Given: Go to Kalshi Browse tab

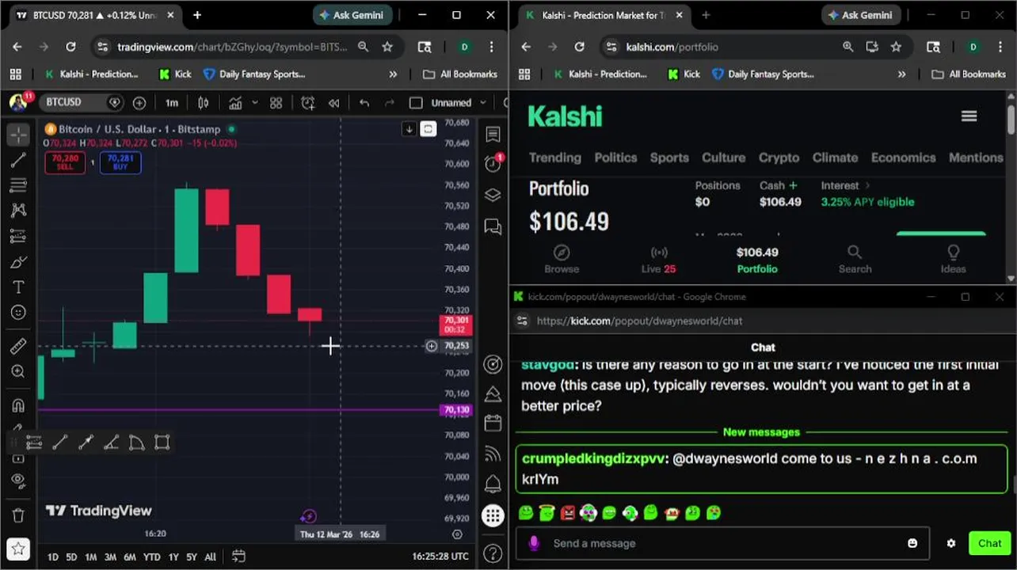Looking at the screenshot, I should click(x=562, y=259).
